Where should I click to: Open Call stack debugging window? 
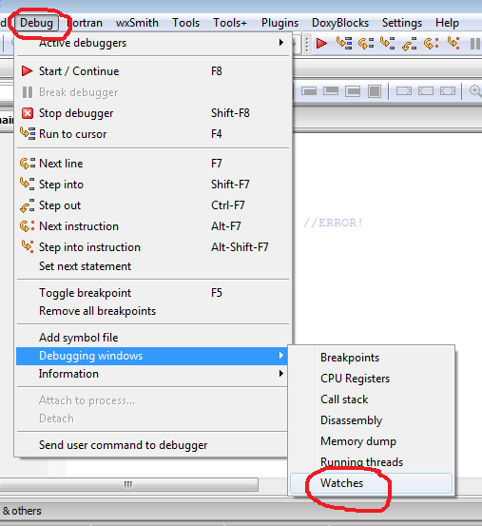[x=371, y=399]
